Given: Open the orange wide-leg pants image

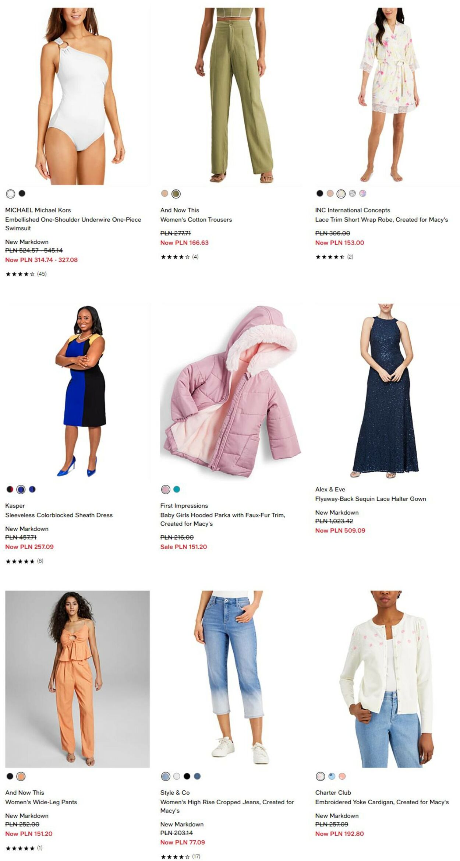Looking at the screenshot, I should (x=77, y=679).
